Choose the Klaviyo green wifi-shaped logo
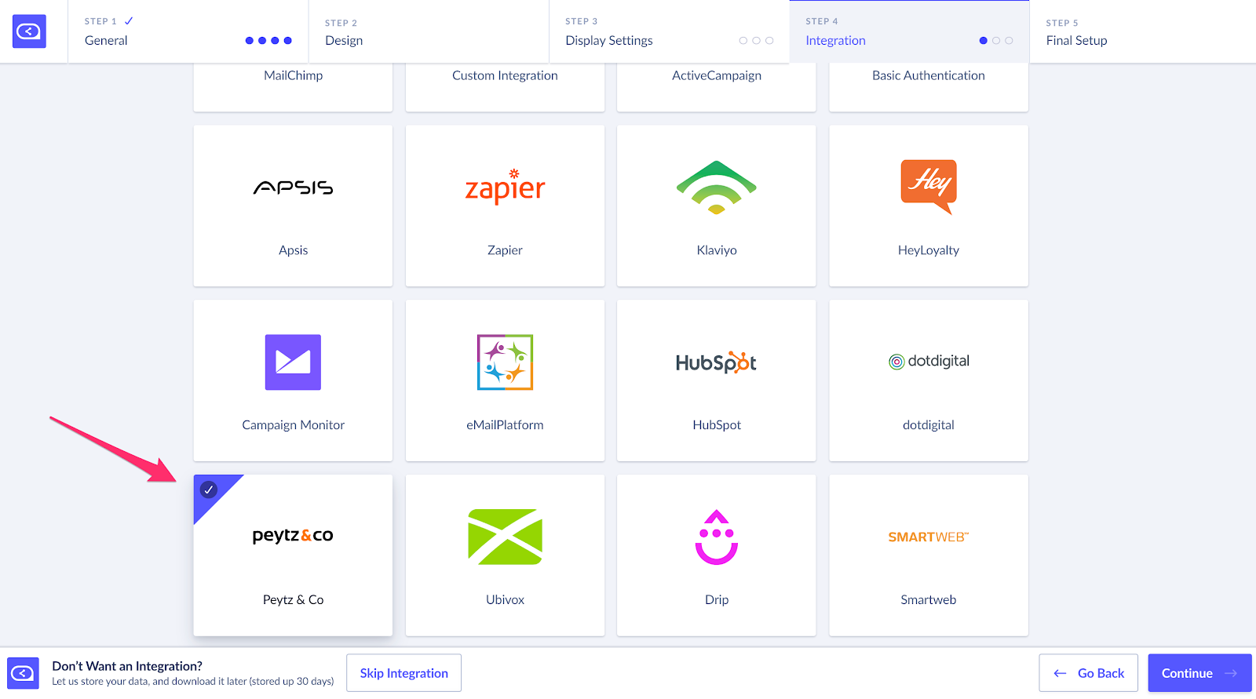 pyautogui.click(x=717, y=187)
